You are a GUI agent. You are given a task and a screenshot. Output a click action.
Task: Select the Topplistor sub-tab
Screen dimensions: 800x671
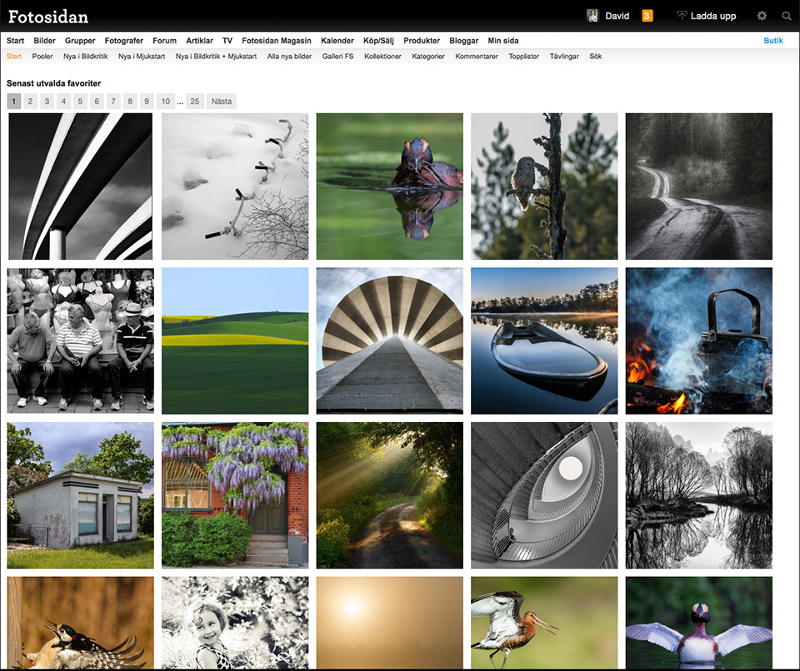pos(523,57)
